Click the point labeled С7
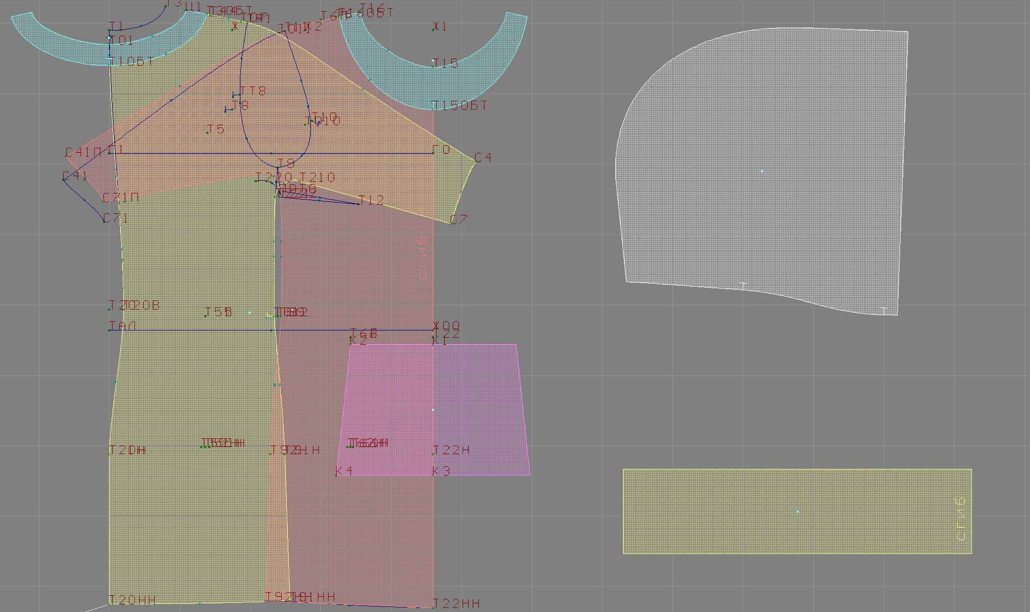The height and width of the screenshot is (612, 1030). (x=451, y=223)
